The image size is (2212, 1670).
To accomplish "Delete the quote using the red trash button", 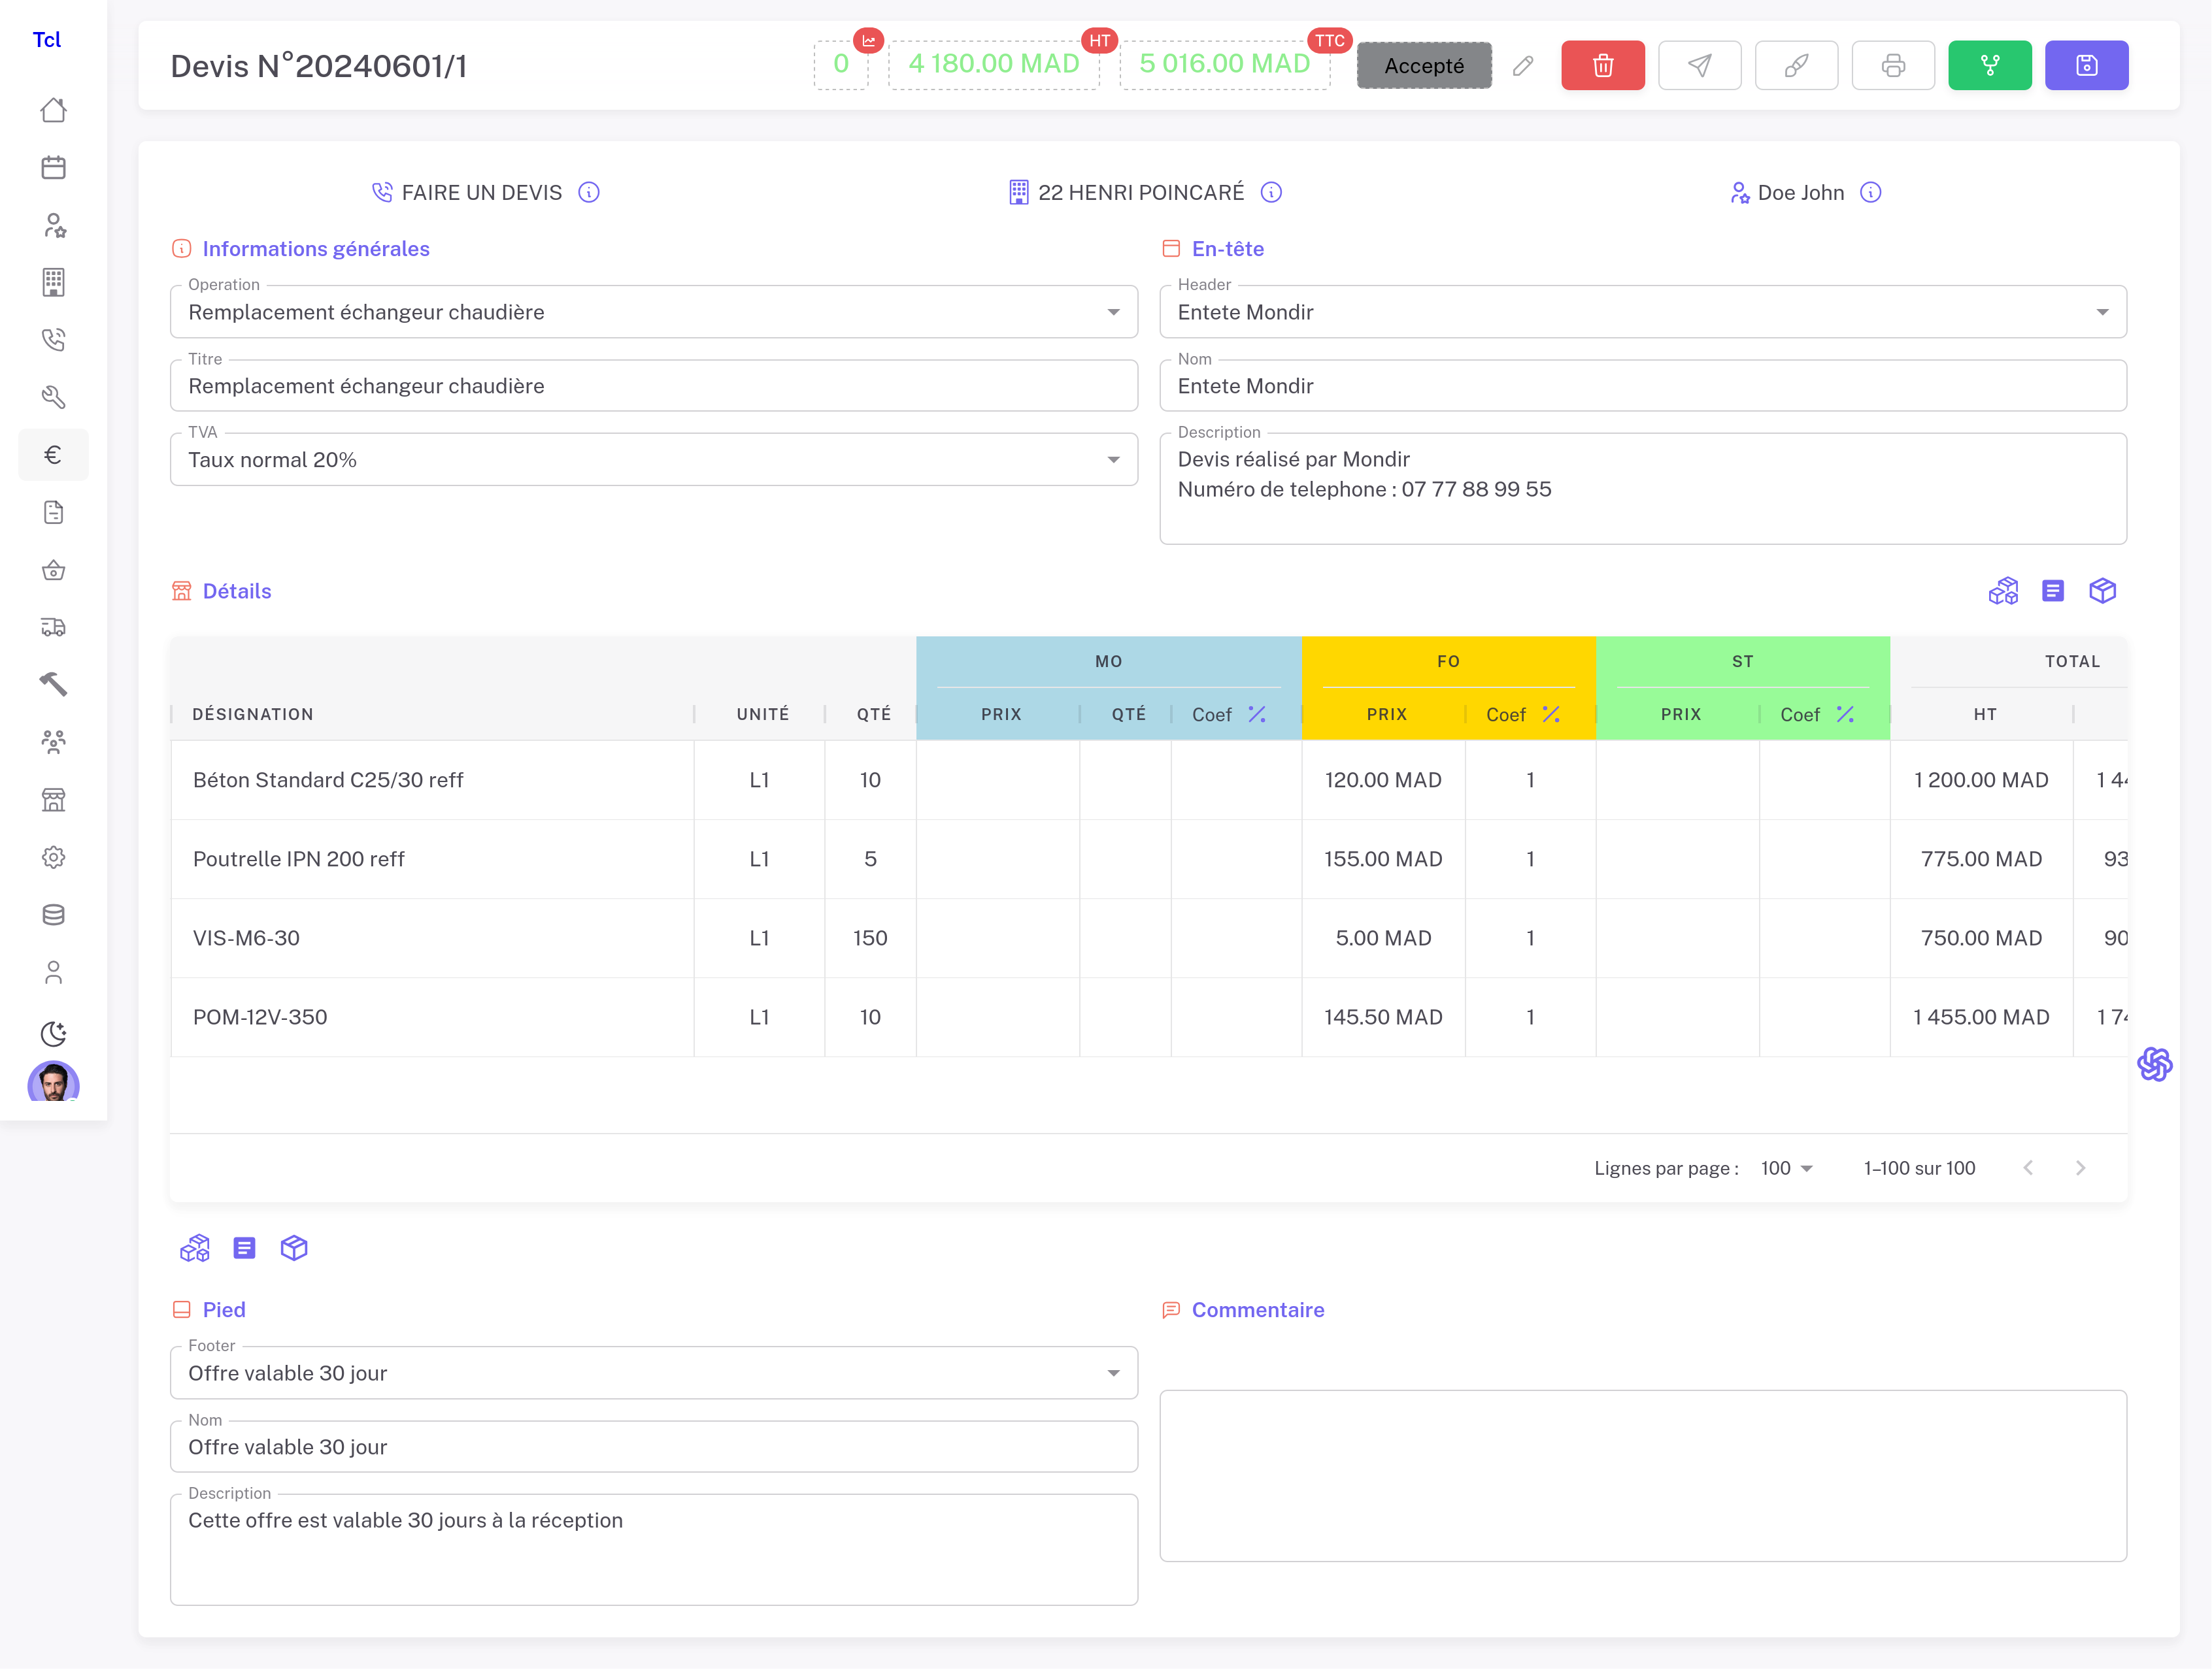I will tap(1602, 65).
